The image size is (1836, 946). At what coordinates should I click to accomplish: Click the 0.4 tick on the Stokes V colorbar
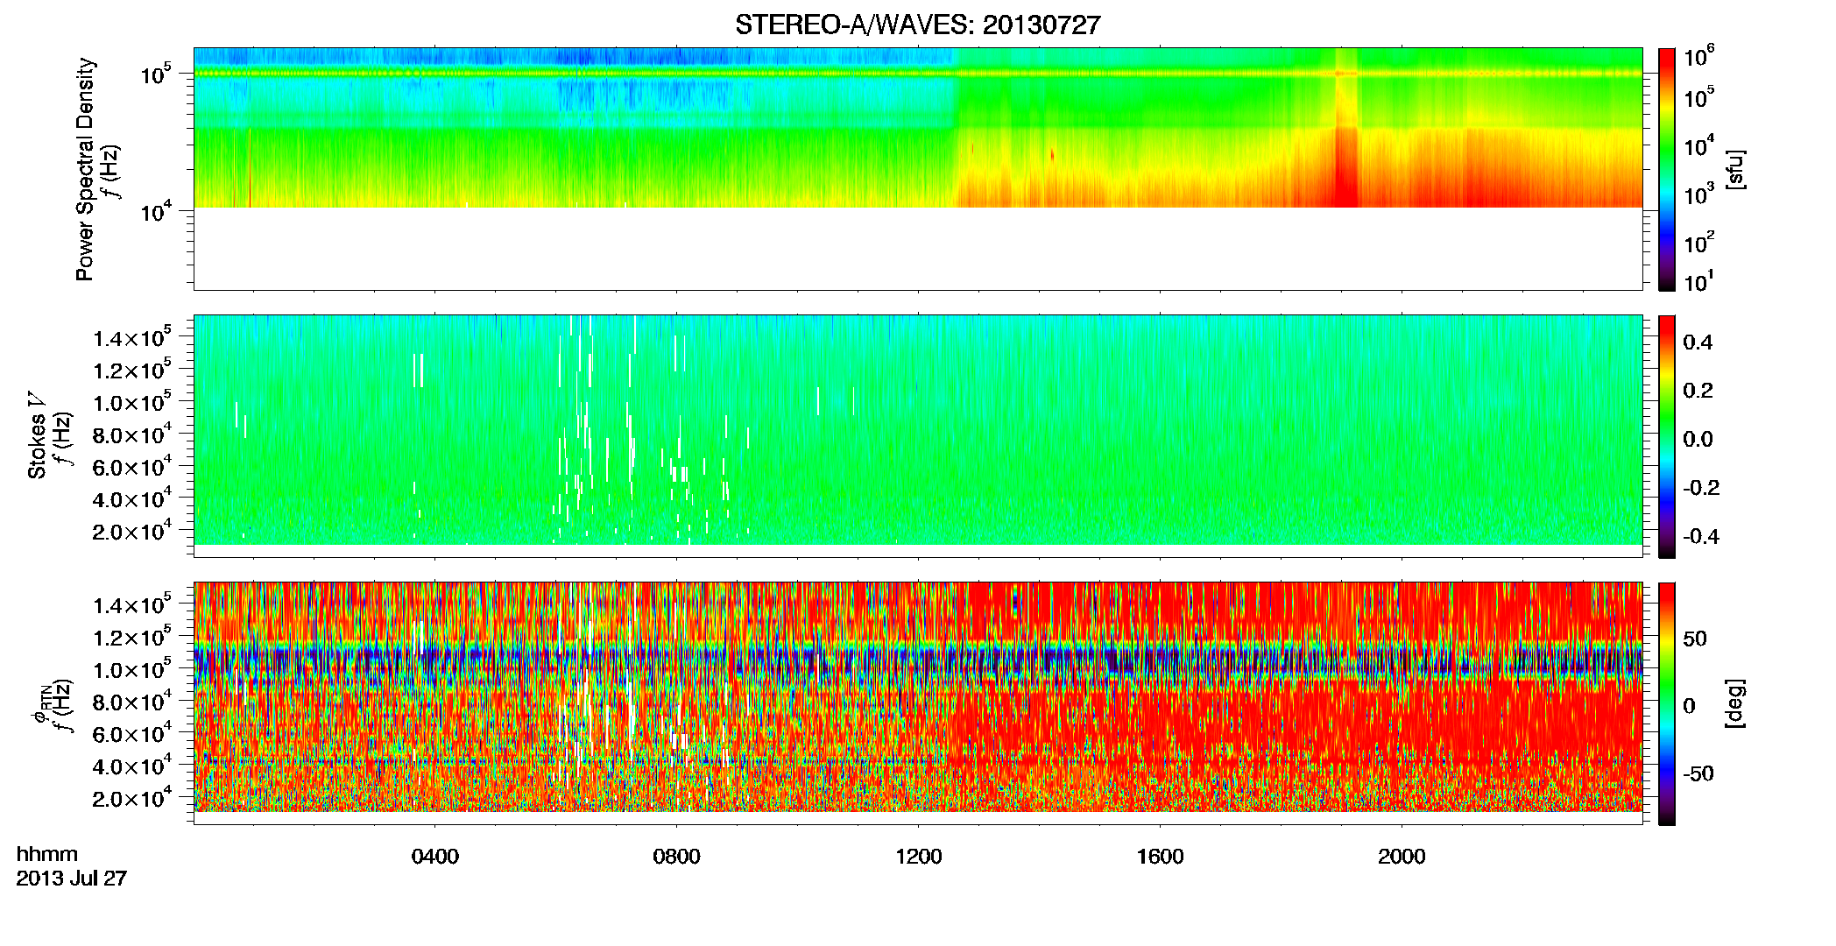pos(1698,342)
